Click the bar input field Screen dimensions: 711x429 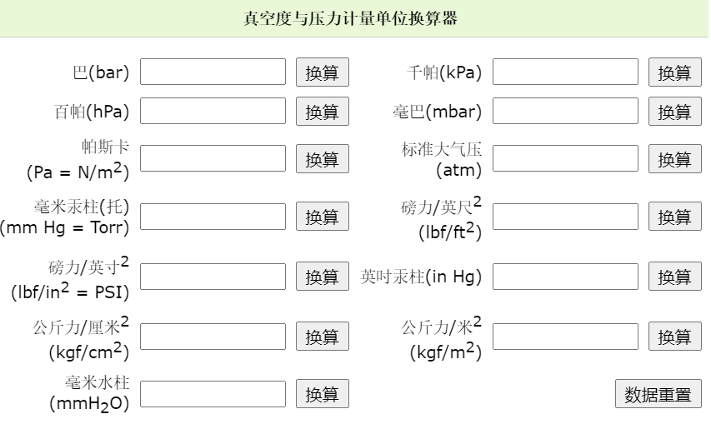(213, 72)
